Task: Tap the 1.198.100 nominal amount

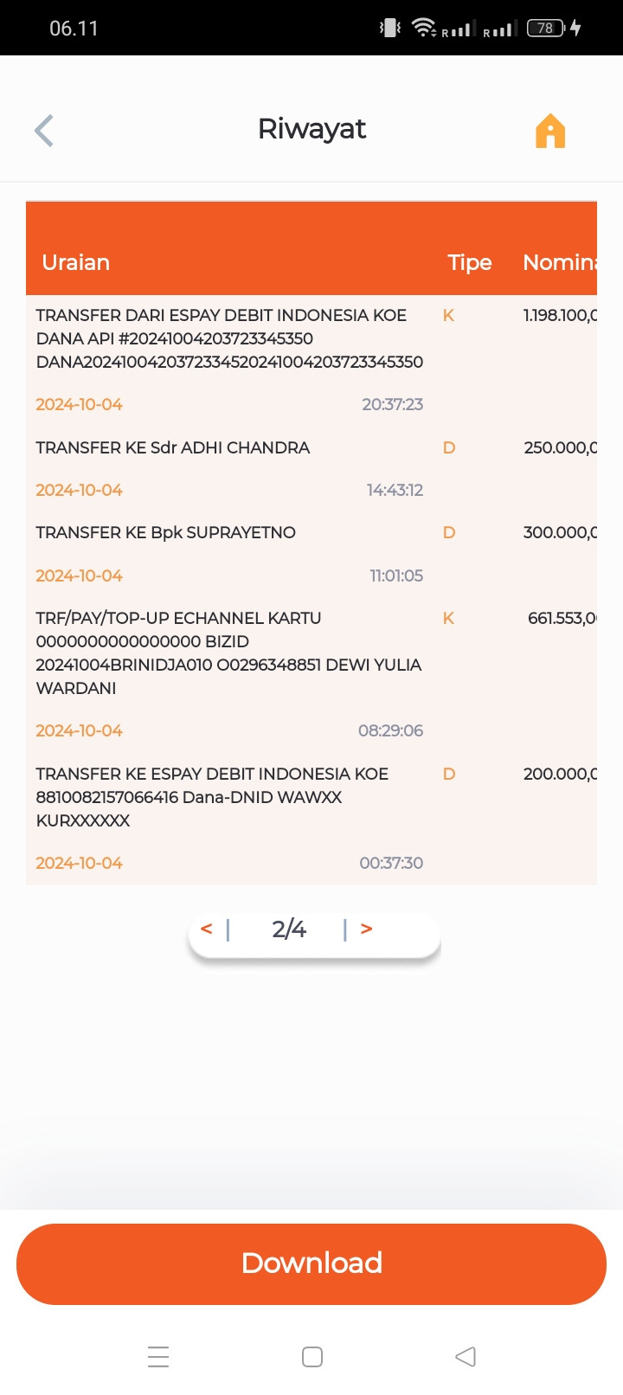Action: click(x=560, y=315)
